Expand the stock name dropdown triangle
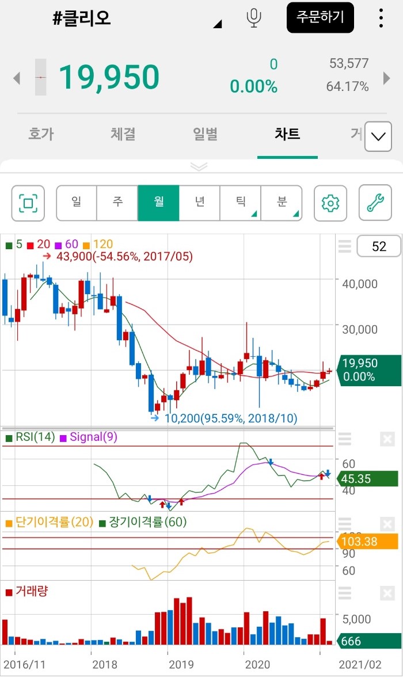 pos(218,24)
